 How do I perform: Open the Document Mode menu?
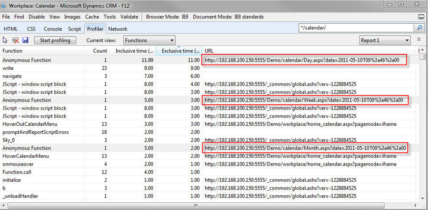tap(228, 17)
